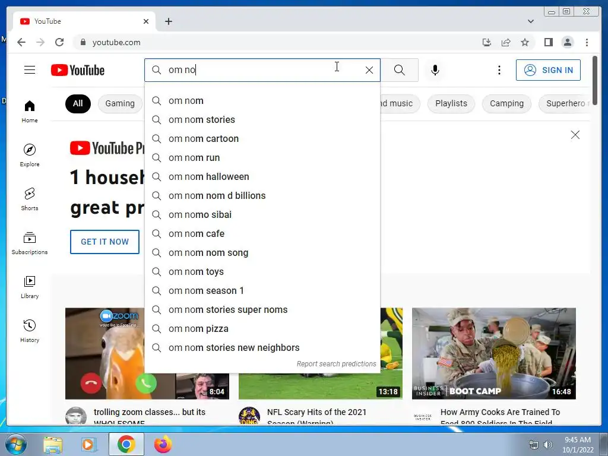Open YouTube settings three-dot menu

click(x=499, y=70)
